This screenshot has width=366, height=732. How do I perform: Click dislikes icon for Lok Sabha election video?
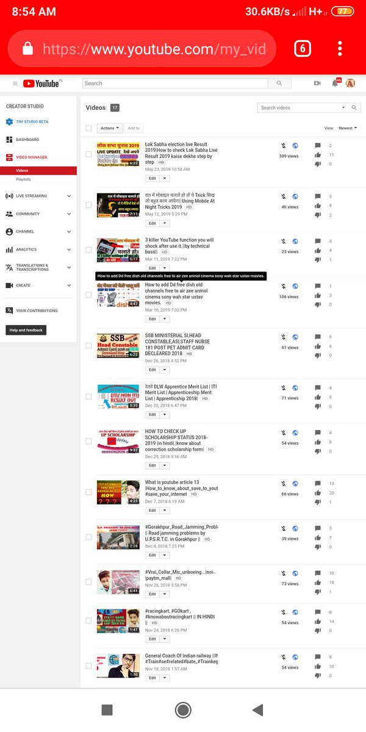point(318,164)
